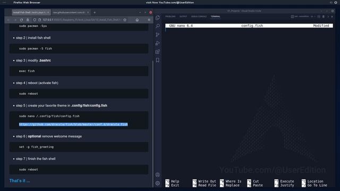
Task: Click the 'That's it ...' heading
Action: pyautogui.click(x=20, y=180)
